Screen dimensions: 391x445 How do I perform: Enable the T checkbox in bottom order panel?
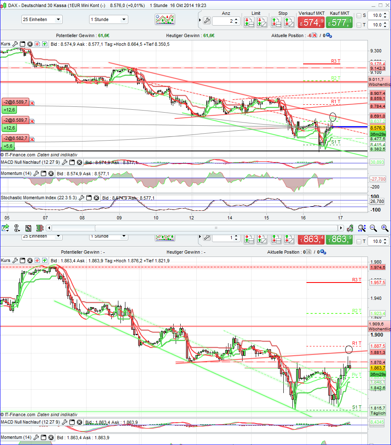point(358,241)
